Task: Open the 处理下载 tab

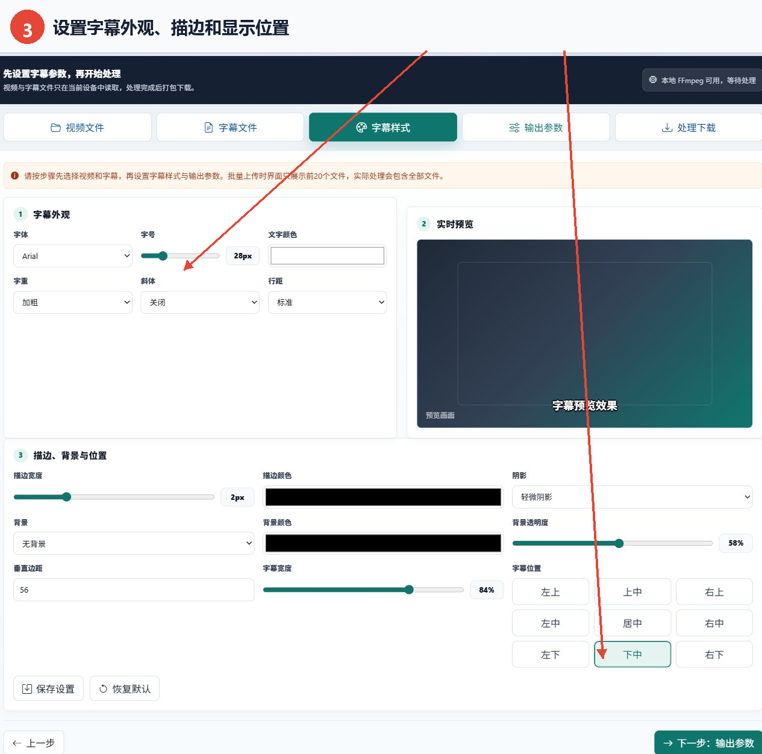Action: (x=689, y=127)
